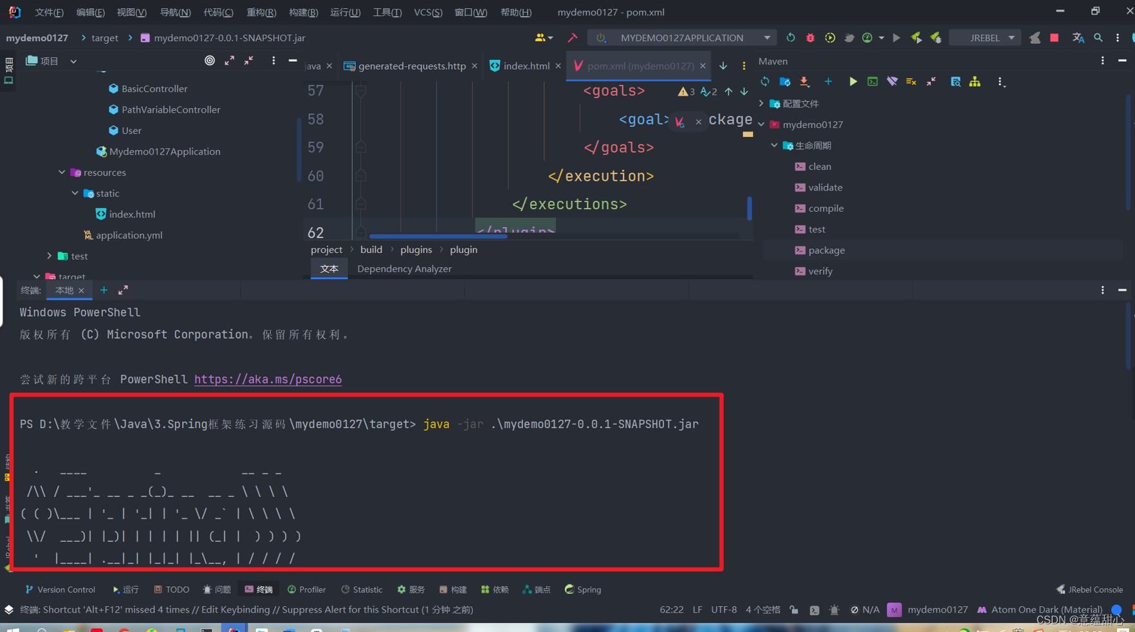1135x632 pixels.
Task: Collapse 生命周期 in Maven panel
Action: (x=775, y=145)
